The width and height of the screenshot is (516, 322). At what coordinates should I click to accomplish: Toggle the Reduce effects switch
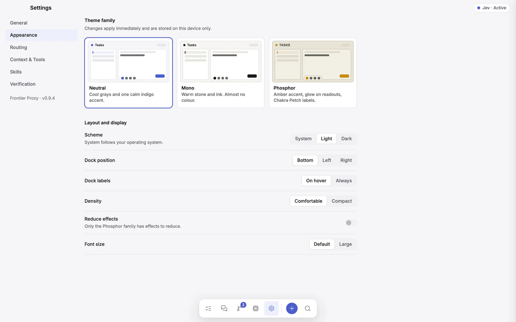point(351,223)
